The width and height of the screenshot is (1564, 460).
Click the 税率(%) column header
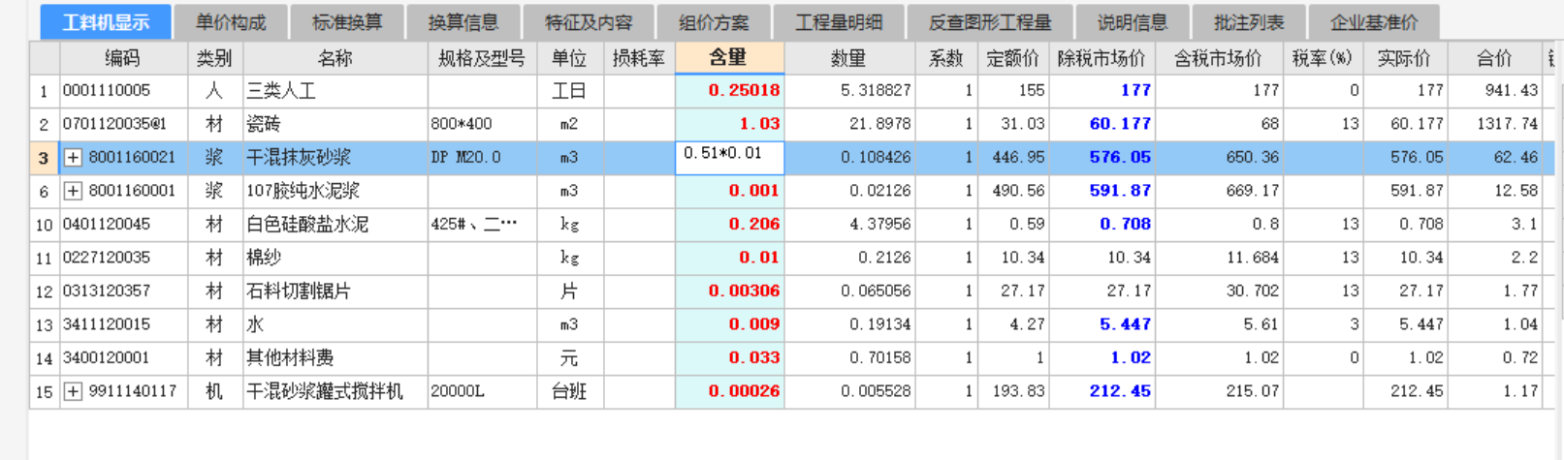(1323, 58)
